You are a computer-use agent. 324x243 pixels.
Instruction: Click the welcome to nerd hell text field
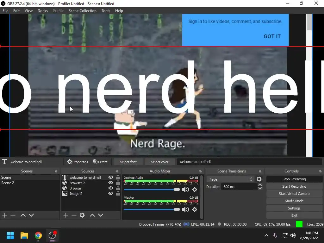pyautogui.click(x=249, y=162)
